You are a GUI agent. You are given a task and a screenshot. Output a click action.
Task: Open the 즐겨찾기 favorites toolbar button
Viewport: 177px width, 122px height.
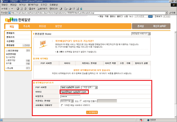42,9
